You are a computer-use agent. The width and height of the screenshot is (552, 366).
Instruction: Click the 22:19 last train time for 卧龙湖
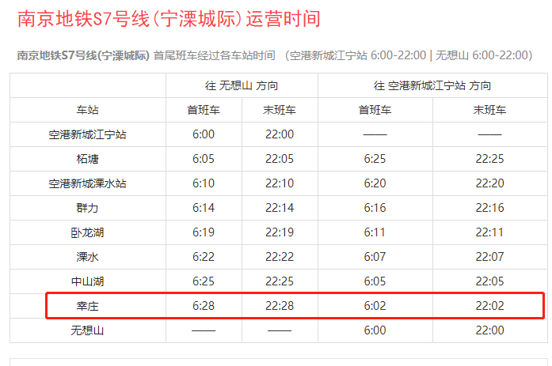pos(280,232)
